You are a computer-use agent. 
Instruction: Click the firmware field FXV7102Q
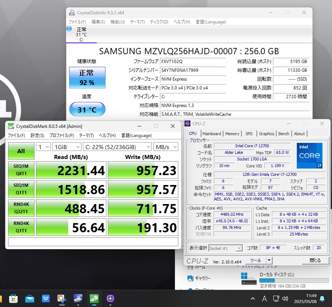[x=193, y=62]
